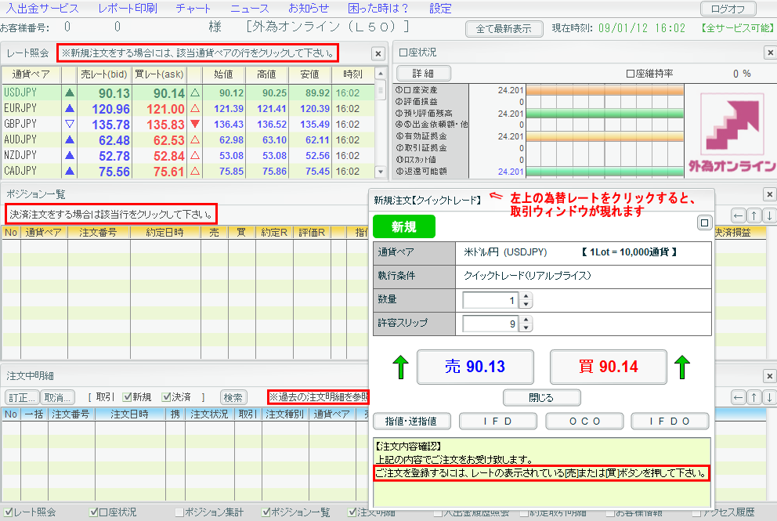Viewport: 777px width, 521px height.
Task: Click the 許容スリップ input field
Action: pyautogui.click(x=490, y=324)
